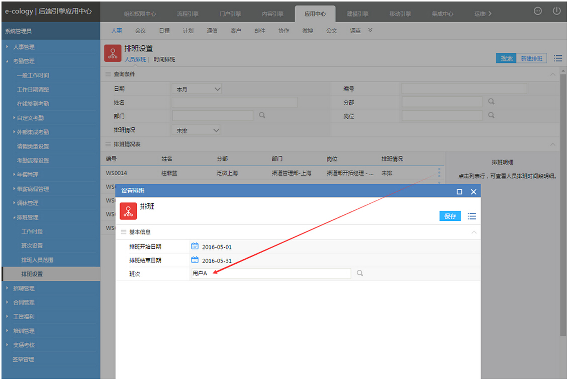Click magnifier icon next to 部门 field
The height and width of the screenshot is (380, 568).
point(262,116)
